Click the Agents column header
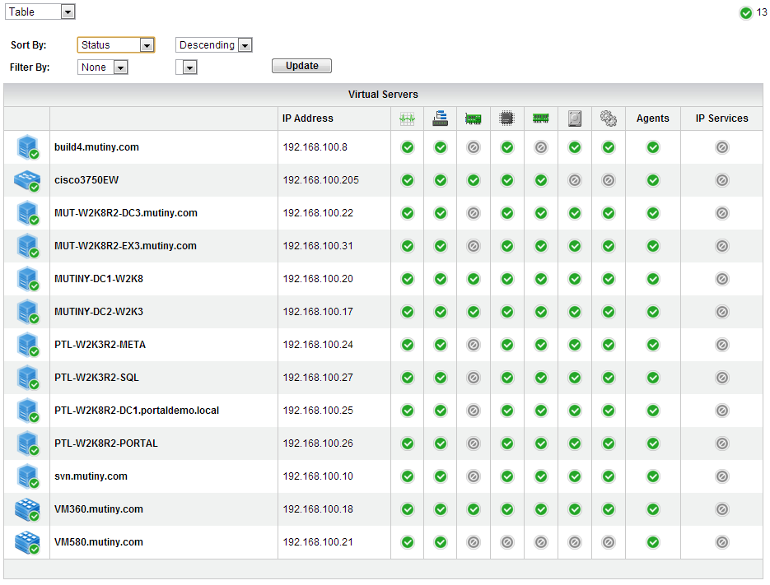 [652, 118]
